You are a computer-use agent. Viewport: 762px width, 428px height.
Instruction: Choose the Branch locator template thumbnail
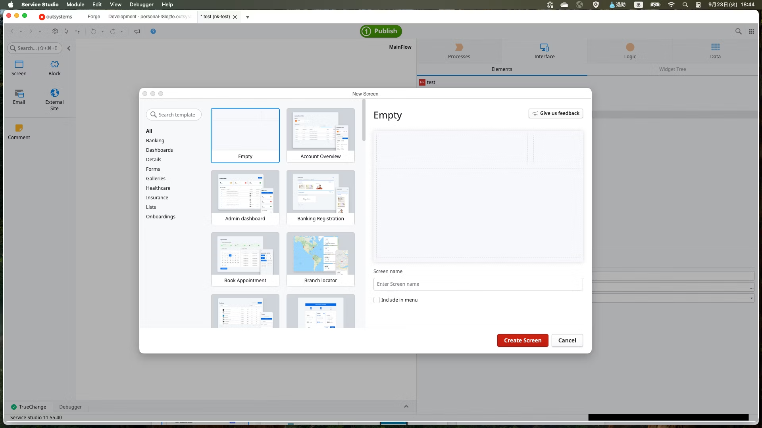[x=320, y=254]
